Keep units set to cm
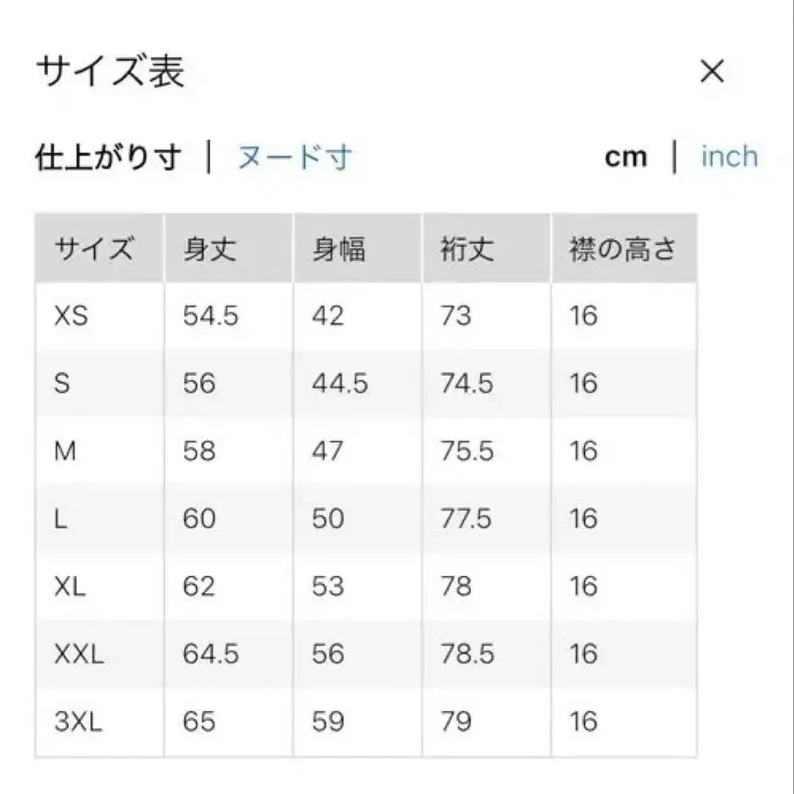Viewport: 794px width, 794px height. coord(625,156)
